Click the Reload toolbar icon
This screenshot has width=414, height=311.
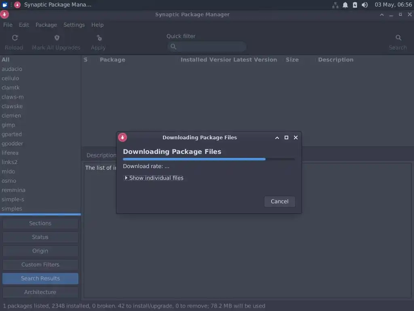tap(15, 38)
